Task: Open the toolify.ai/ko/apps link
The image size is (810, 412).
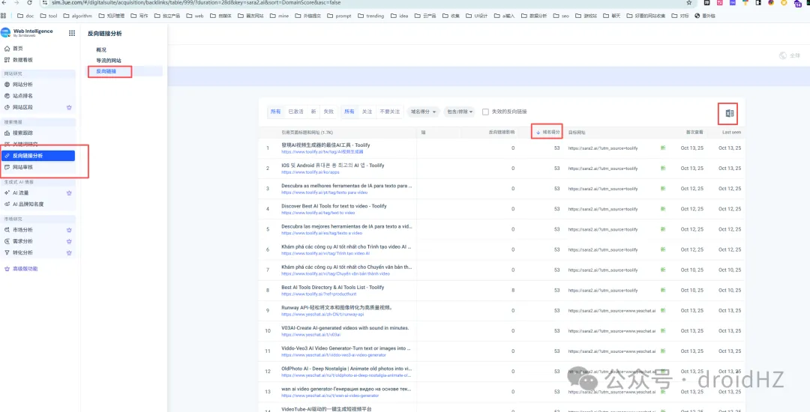Action: 300,172
